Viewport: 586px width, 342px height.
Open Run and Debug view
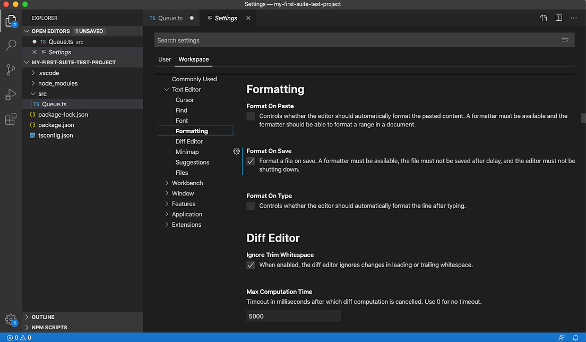pyautogui.click(x=11, y=94)
